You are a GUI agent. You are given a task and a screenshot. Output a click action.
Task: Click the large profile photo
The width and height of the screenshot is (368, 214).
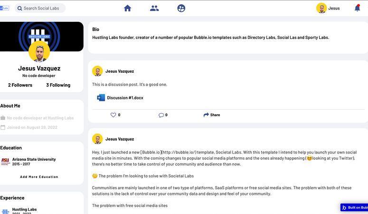(x=39, y=51)
